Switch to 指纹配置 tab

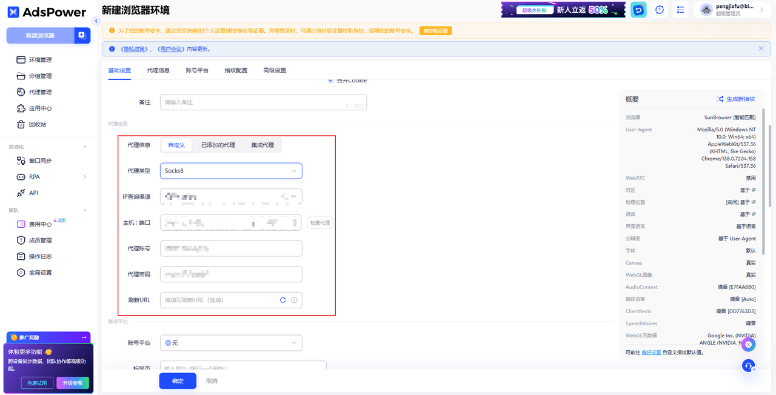tap(236, 70)
